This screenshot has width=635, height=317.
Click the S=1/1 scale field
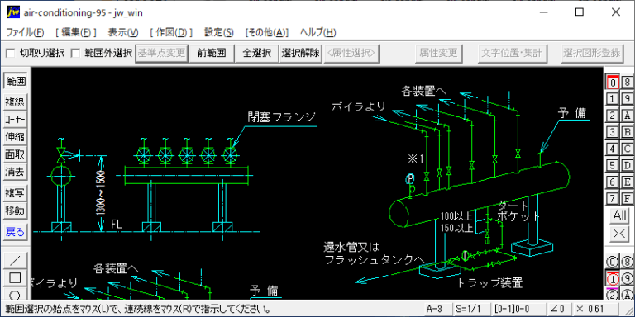471,310
